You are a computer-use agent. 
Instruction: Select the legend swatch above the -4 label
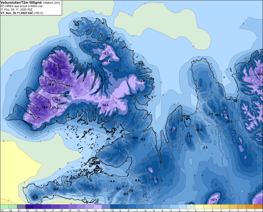(x=165, y=207)
